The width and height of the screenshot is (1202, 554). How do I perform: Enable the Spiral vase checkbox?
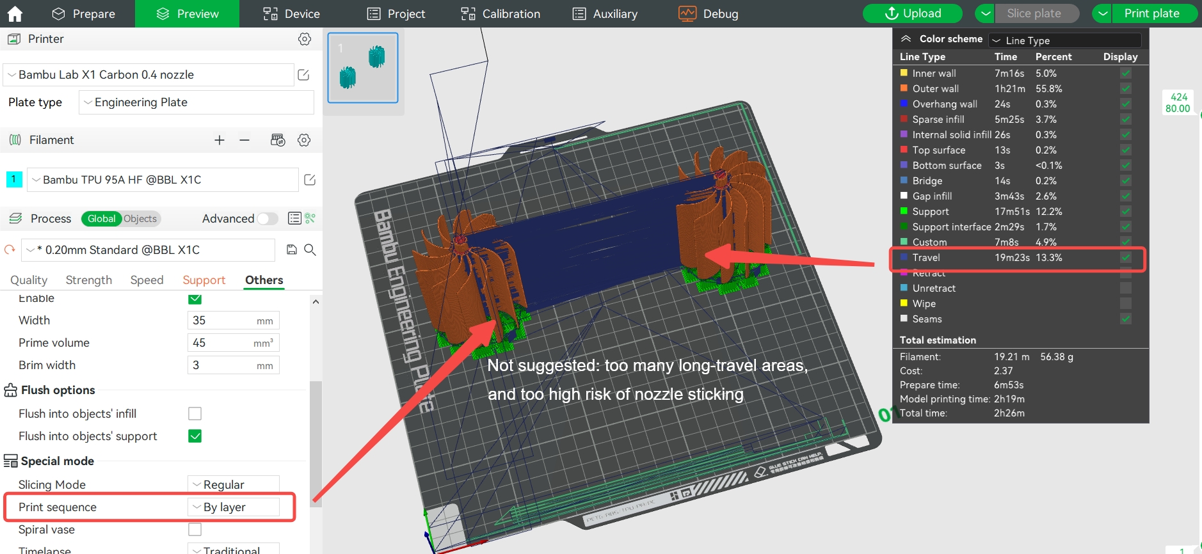(195, 530)
